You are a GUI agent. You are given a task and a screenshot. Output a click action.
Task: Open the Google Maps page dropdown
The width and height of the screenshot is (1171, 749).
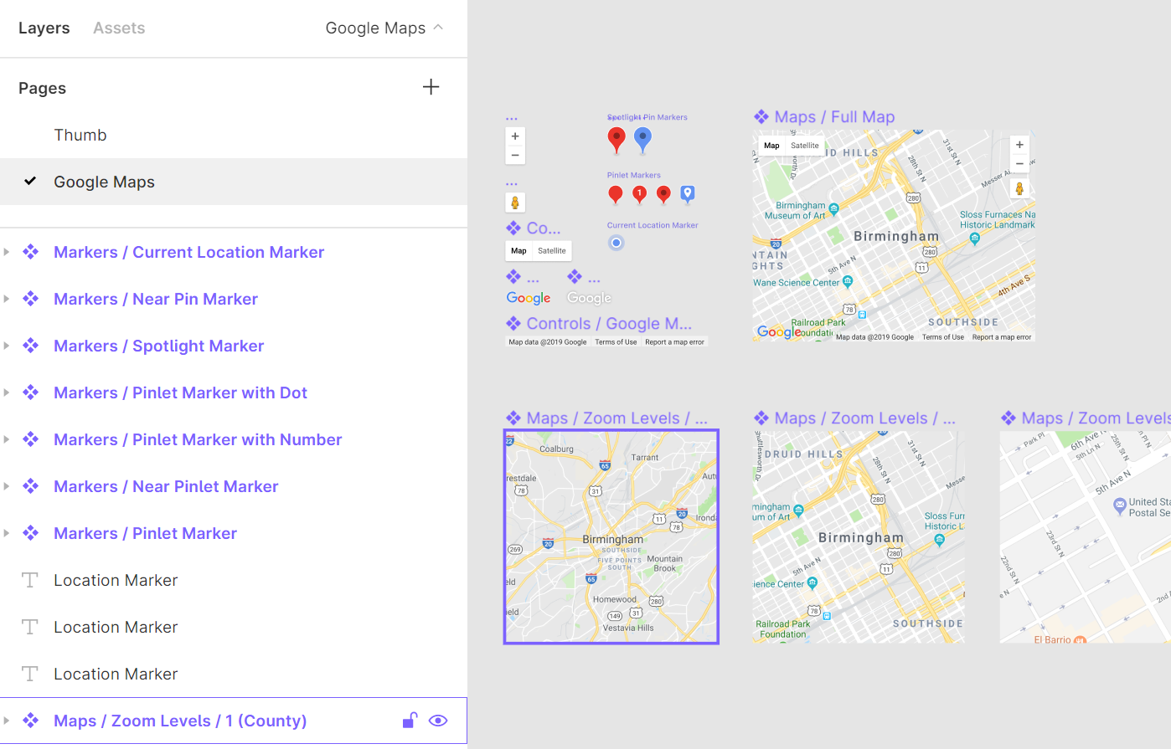point(384,28)
